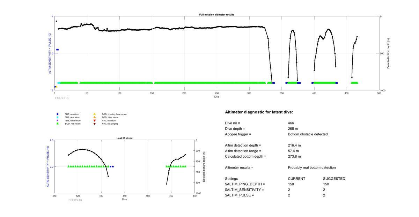Select the 'Apogee trigger =' label
Screen dimensions: 419x217
(x=238, y=134)
